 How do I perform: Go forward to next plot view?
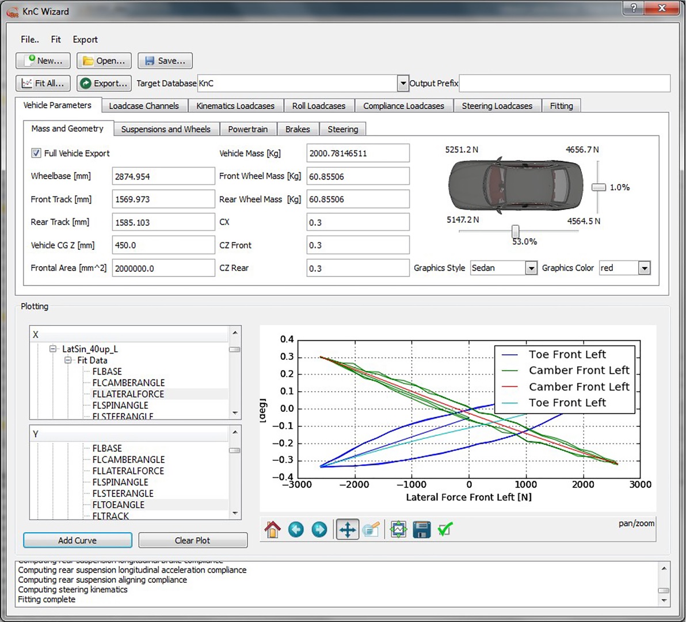319,529
